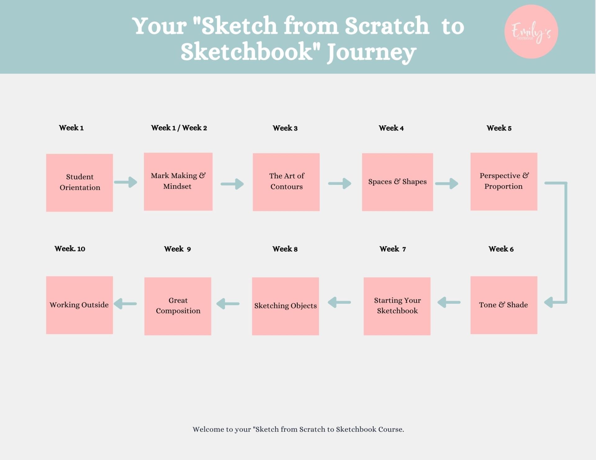
Task: Select the Spaces & Shapes box
Action: click(x=397, y=182)
